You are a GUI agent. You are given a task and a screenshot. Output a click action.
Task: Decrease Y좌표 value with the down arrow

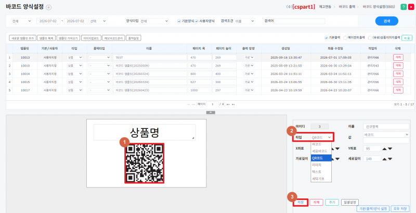pyautogui.click(x=389, y=149)
